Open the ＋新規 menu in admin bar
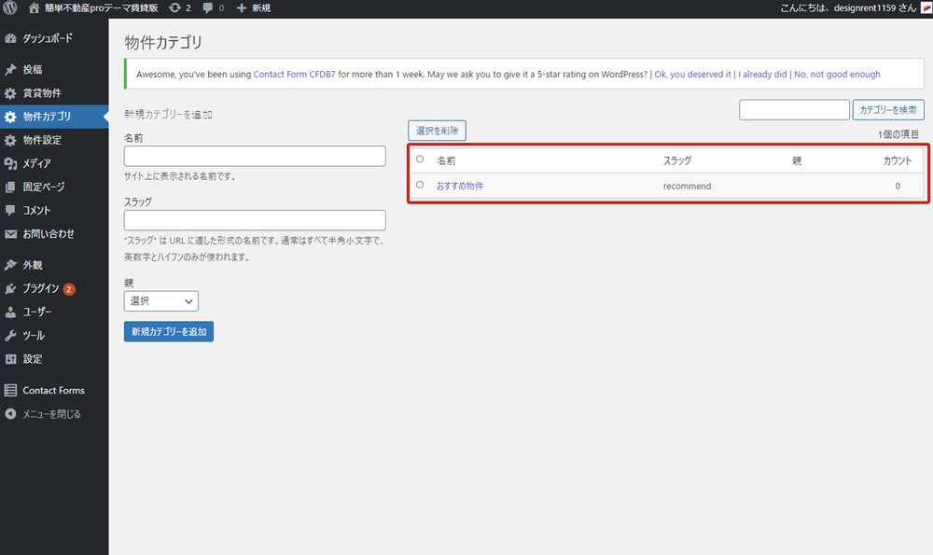This screenshot has width=933, height=555. [x=254, y=8]
